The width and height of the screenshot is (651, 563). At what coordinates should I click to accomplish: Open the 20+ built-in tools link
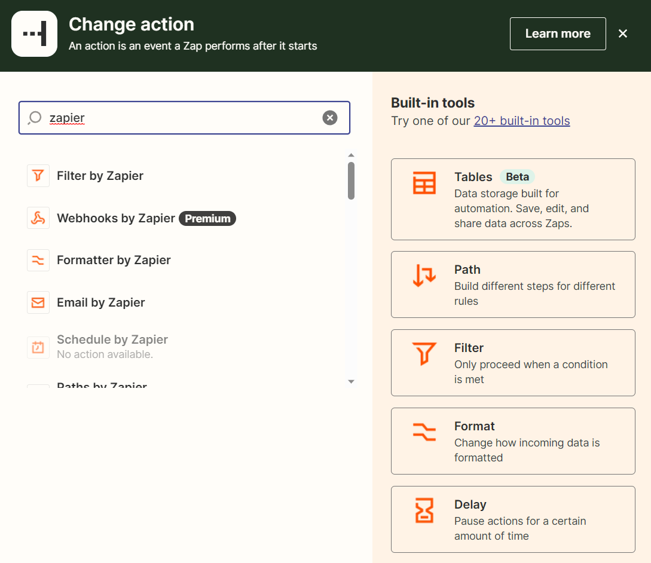point(521,121)
